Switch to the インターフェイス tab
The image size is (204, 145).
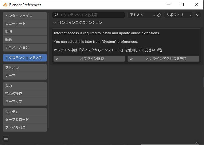click(x=25, y=16)
